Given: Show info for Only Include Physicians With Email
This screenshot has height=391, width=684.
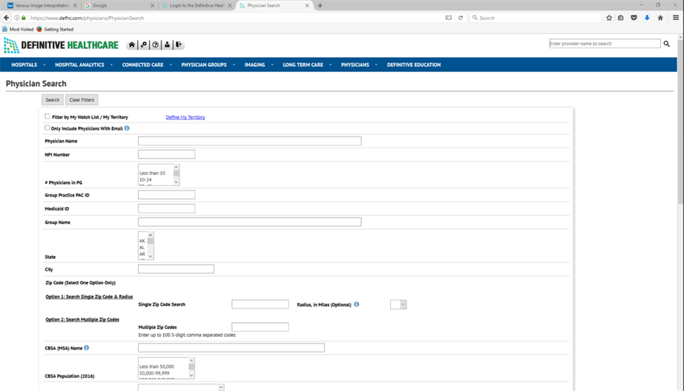Looking at the screenshot, I should (x=127, y=128).
